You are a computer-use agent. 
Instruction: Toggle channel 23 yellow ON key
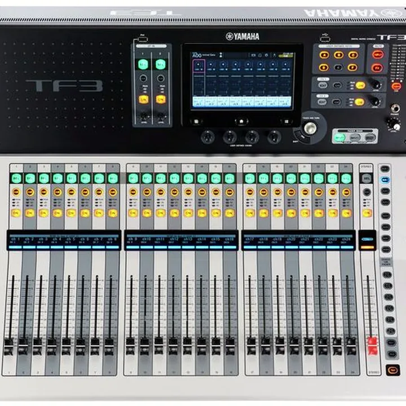[x=333, y=213]
